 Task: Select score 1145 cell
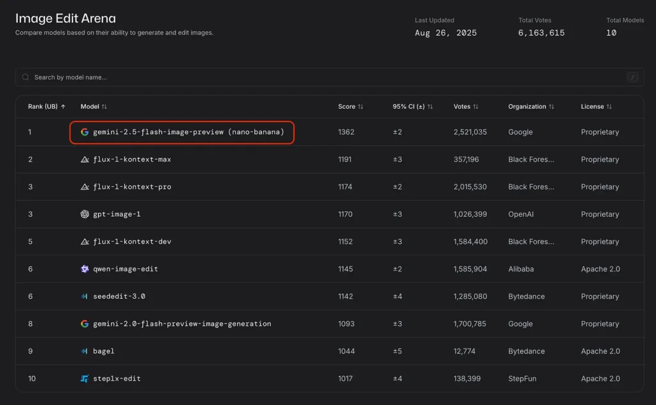(x=345, y=269)
